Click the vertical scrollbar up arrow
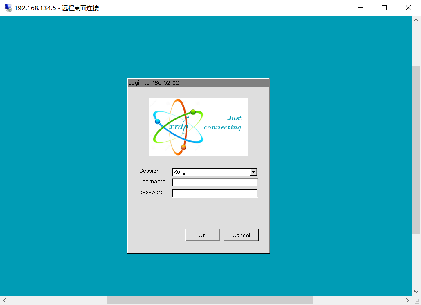 pyautogui.click(x=416, y=20)
